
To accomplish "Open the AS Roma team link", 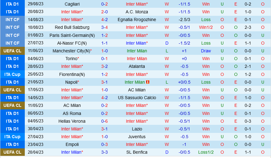I will [72, 113].
